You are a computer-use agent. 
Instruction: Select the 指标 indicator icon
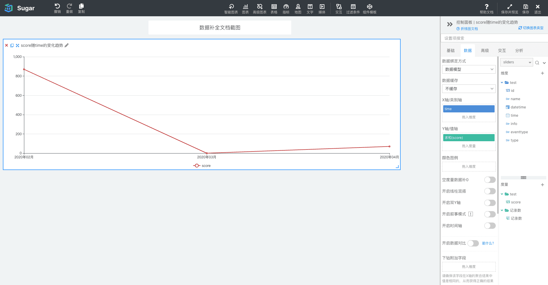tap(286, 9)
